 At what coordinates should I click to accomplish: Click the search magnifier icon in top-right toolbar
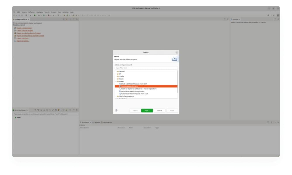(268, 15)
